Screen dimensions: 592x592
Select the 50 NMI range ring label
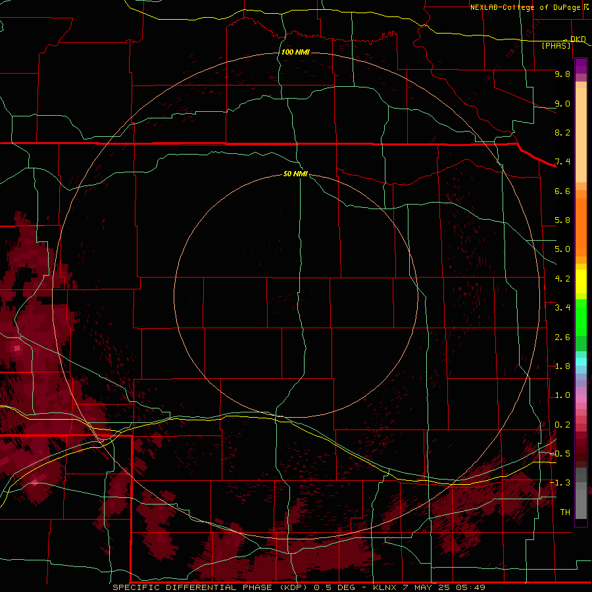tap(295, 174)
